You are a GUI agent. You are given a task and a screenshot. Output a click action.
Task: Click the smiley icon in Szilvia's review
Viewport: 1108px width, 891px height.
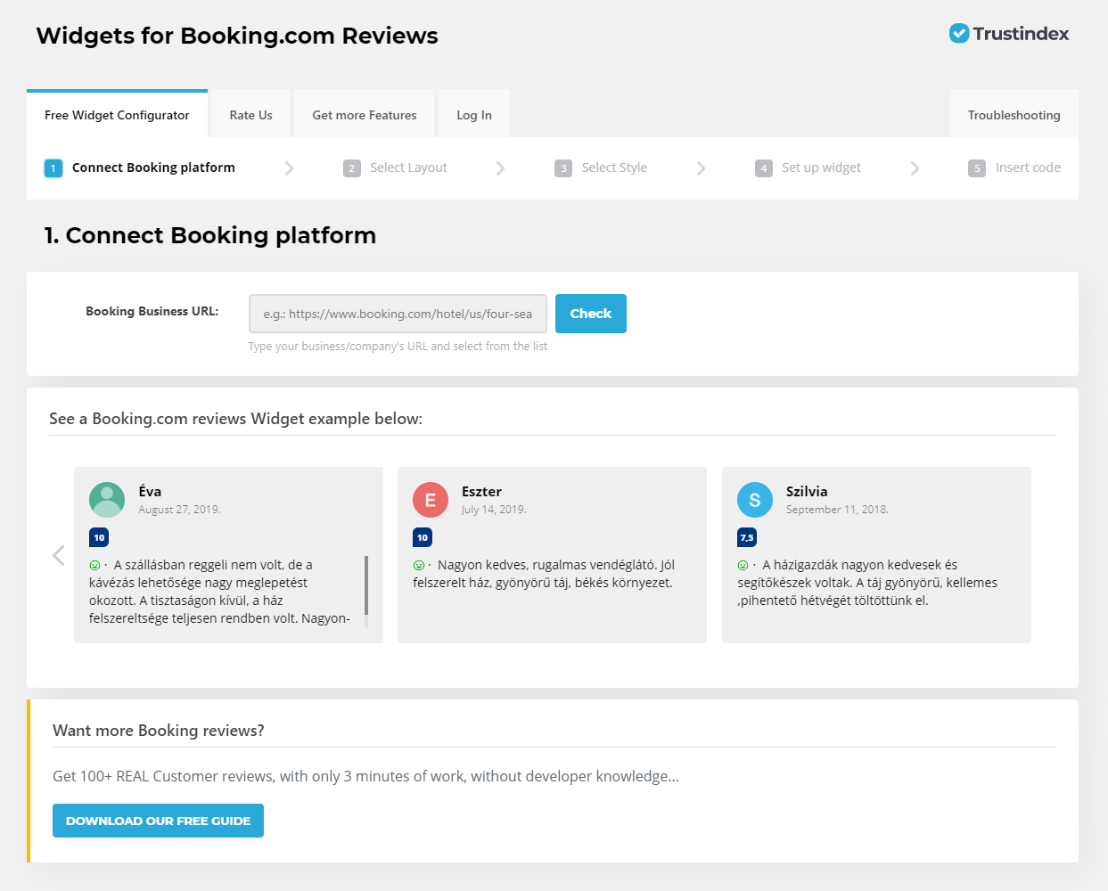(x=743, y=565)
